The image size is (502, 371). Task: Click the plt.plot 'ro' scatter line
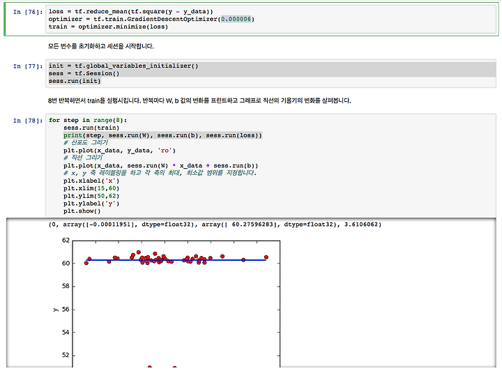(x=119, y=151)
